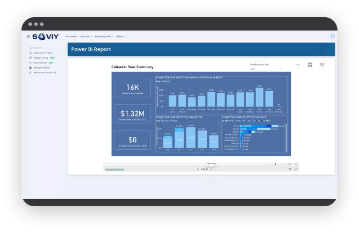The image size is (359, 232).
Task: Open the Accounts dropdown menu
Action: (87, 37)
